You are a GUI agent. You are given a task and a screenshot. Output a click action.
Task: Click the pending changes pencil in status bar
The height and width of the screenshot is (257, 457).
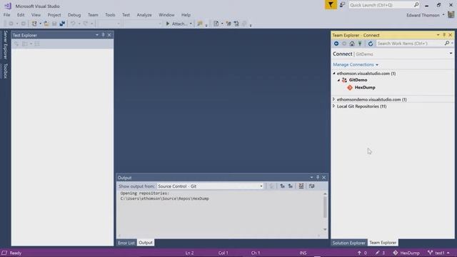point(380,253)
